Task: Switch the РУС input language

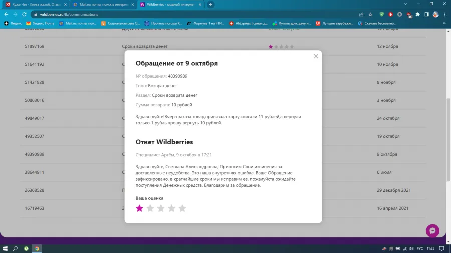Action: tap(420, 248)
